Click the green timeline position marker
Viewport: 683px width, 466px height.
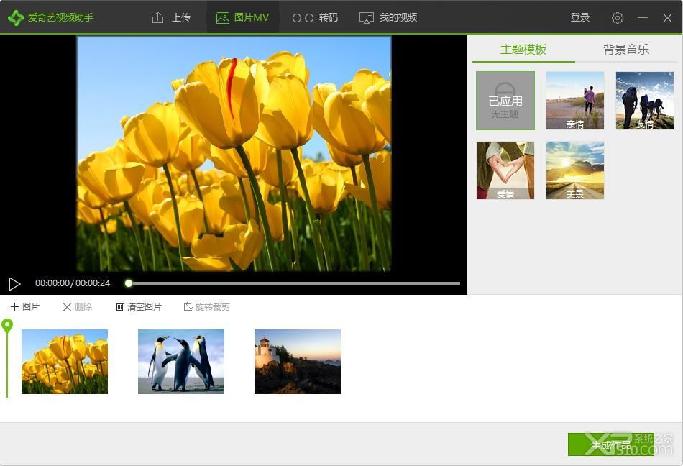[x=7, y=325]
